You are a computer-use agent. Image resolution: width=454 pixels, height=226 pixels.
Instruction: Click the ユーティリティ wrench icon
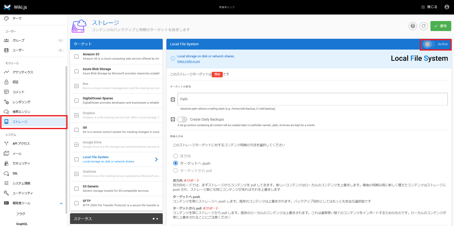pos(7,193)
